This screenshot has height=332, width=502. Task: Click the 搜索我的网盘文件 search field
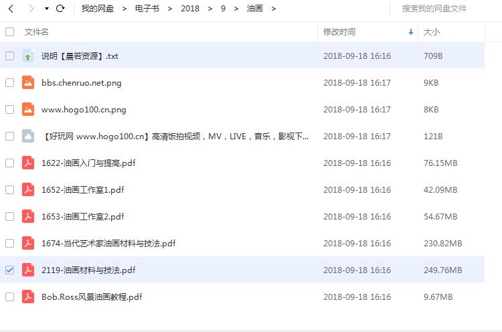(x=443, y=9)
